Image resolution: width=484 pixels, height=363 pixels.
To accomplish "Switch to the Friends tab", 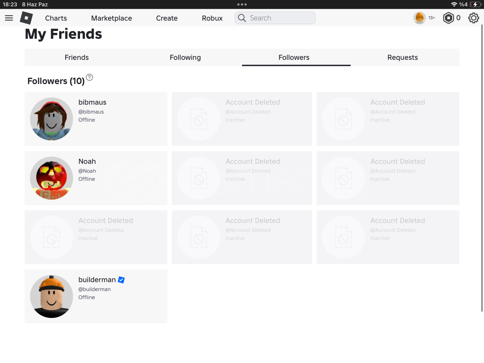I will tap(77, 57).
